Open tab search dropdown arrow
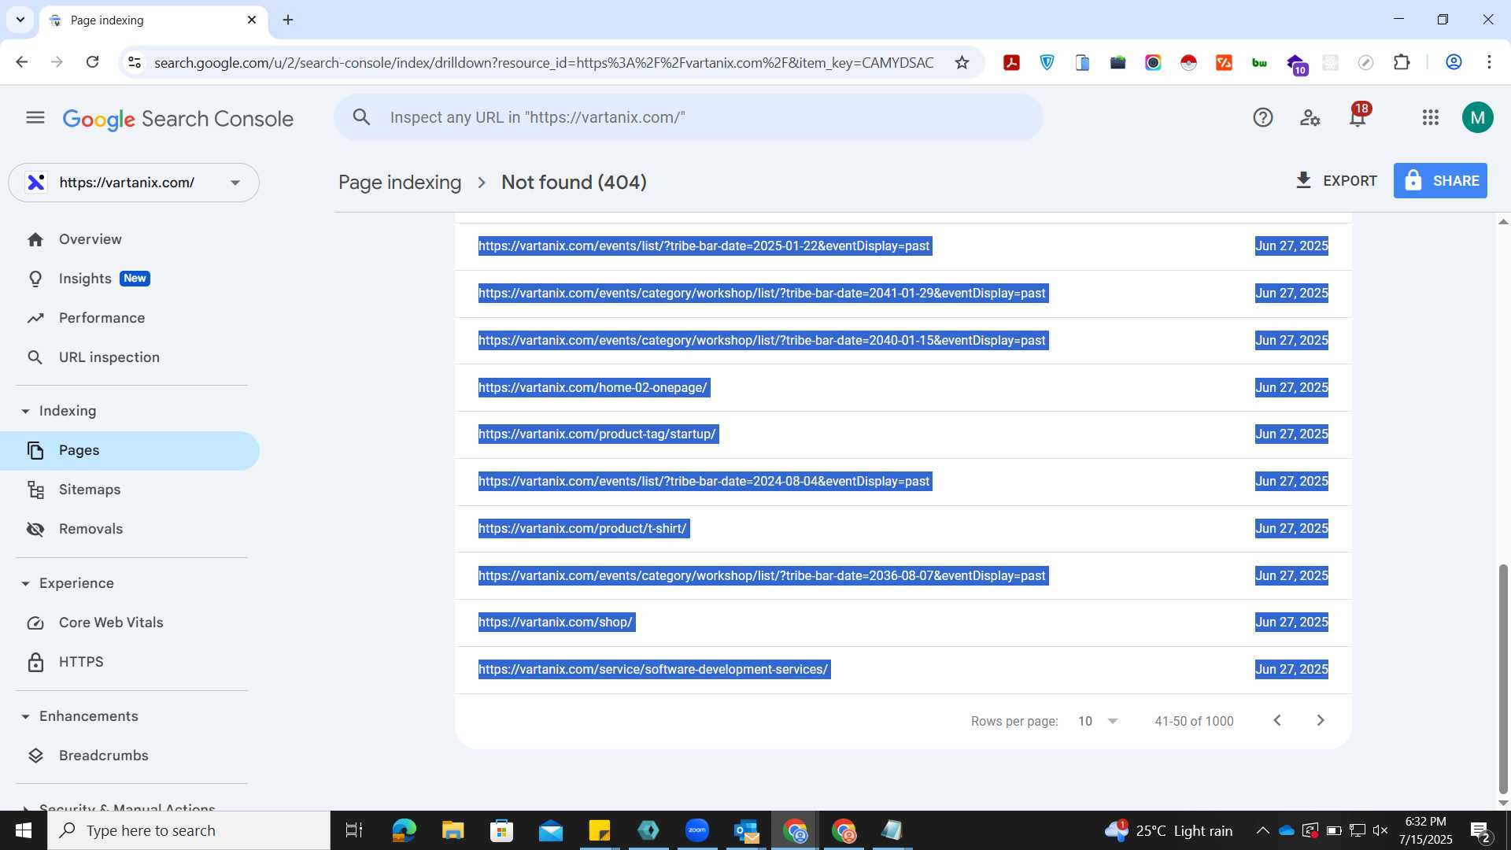1511x850 pixels. pyautogui.click(x=20, y=20)
